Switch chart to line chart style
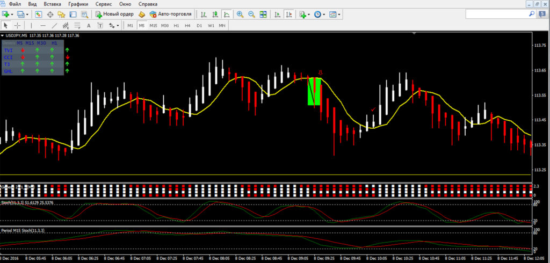The width and height of the screenshot is (550, 263). pyautogui.click(x=227, y=14)
